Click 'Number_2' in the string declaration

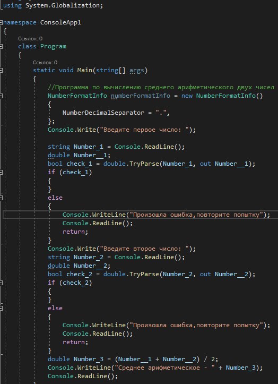tap(89, 257)
